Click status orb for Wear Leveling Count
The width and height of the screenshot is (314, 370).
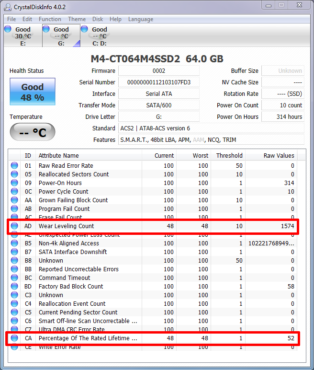point(14,226)
